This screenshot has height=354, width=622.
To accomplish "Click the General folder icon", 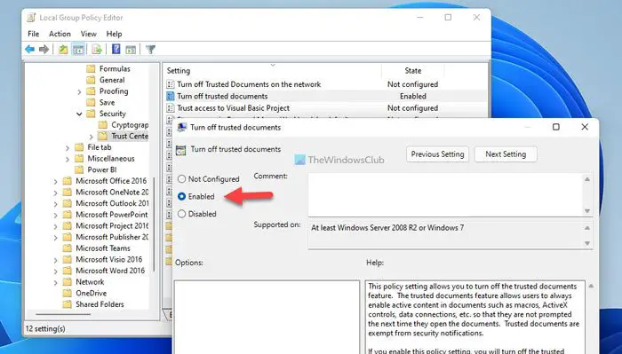I will [x=91, y=80].
